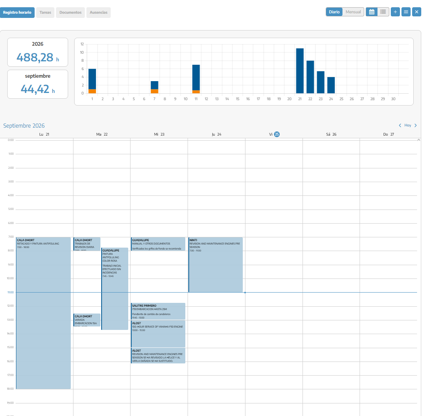Open the NINTI engine revision entry

click(x=215, y=265)
